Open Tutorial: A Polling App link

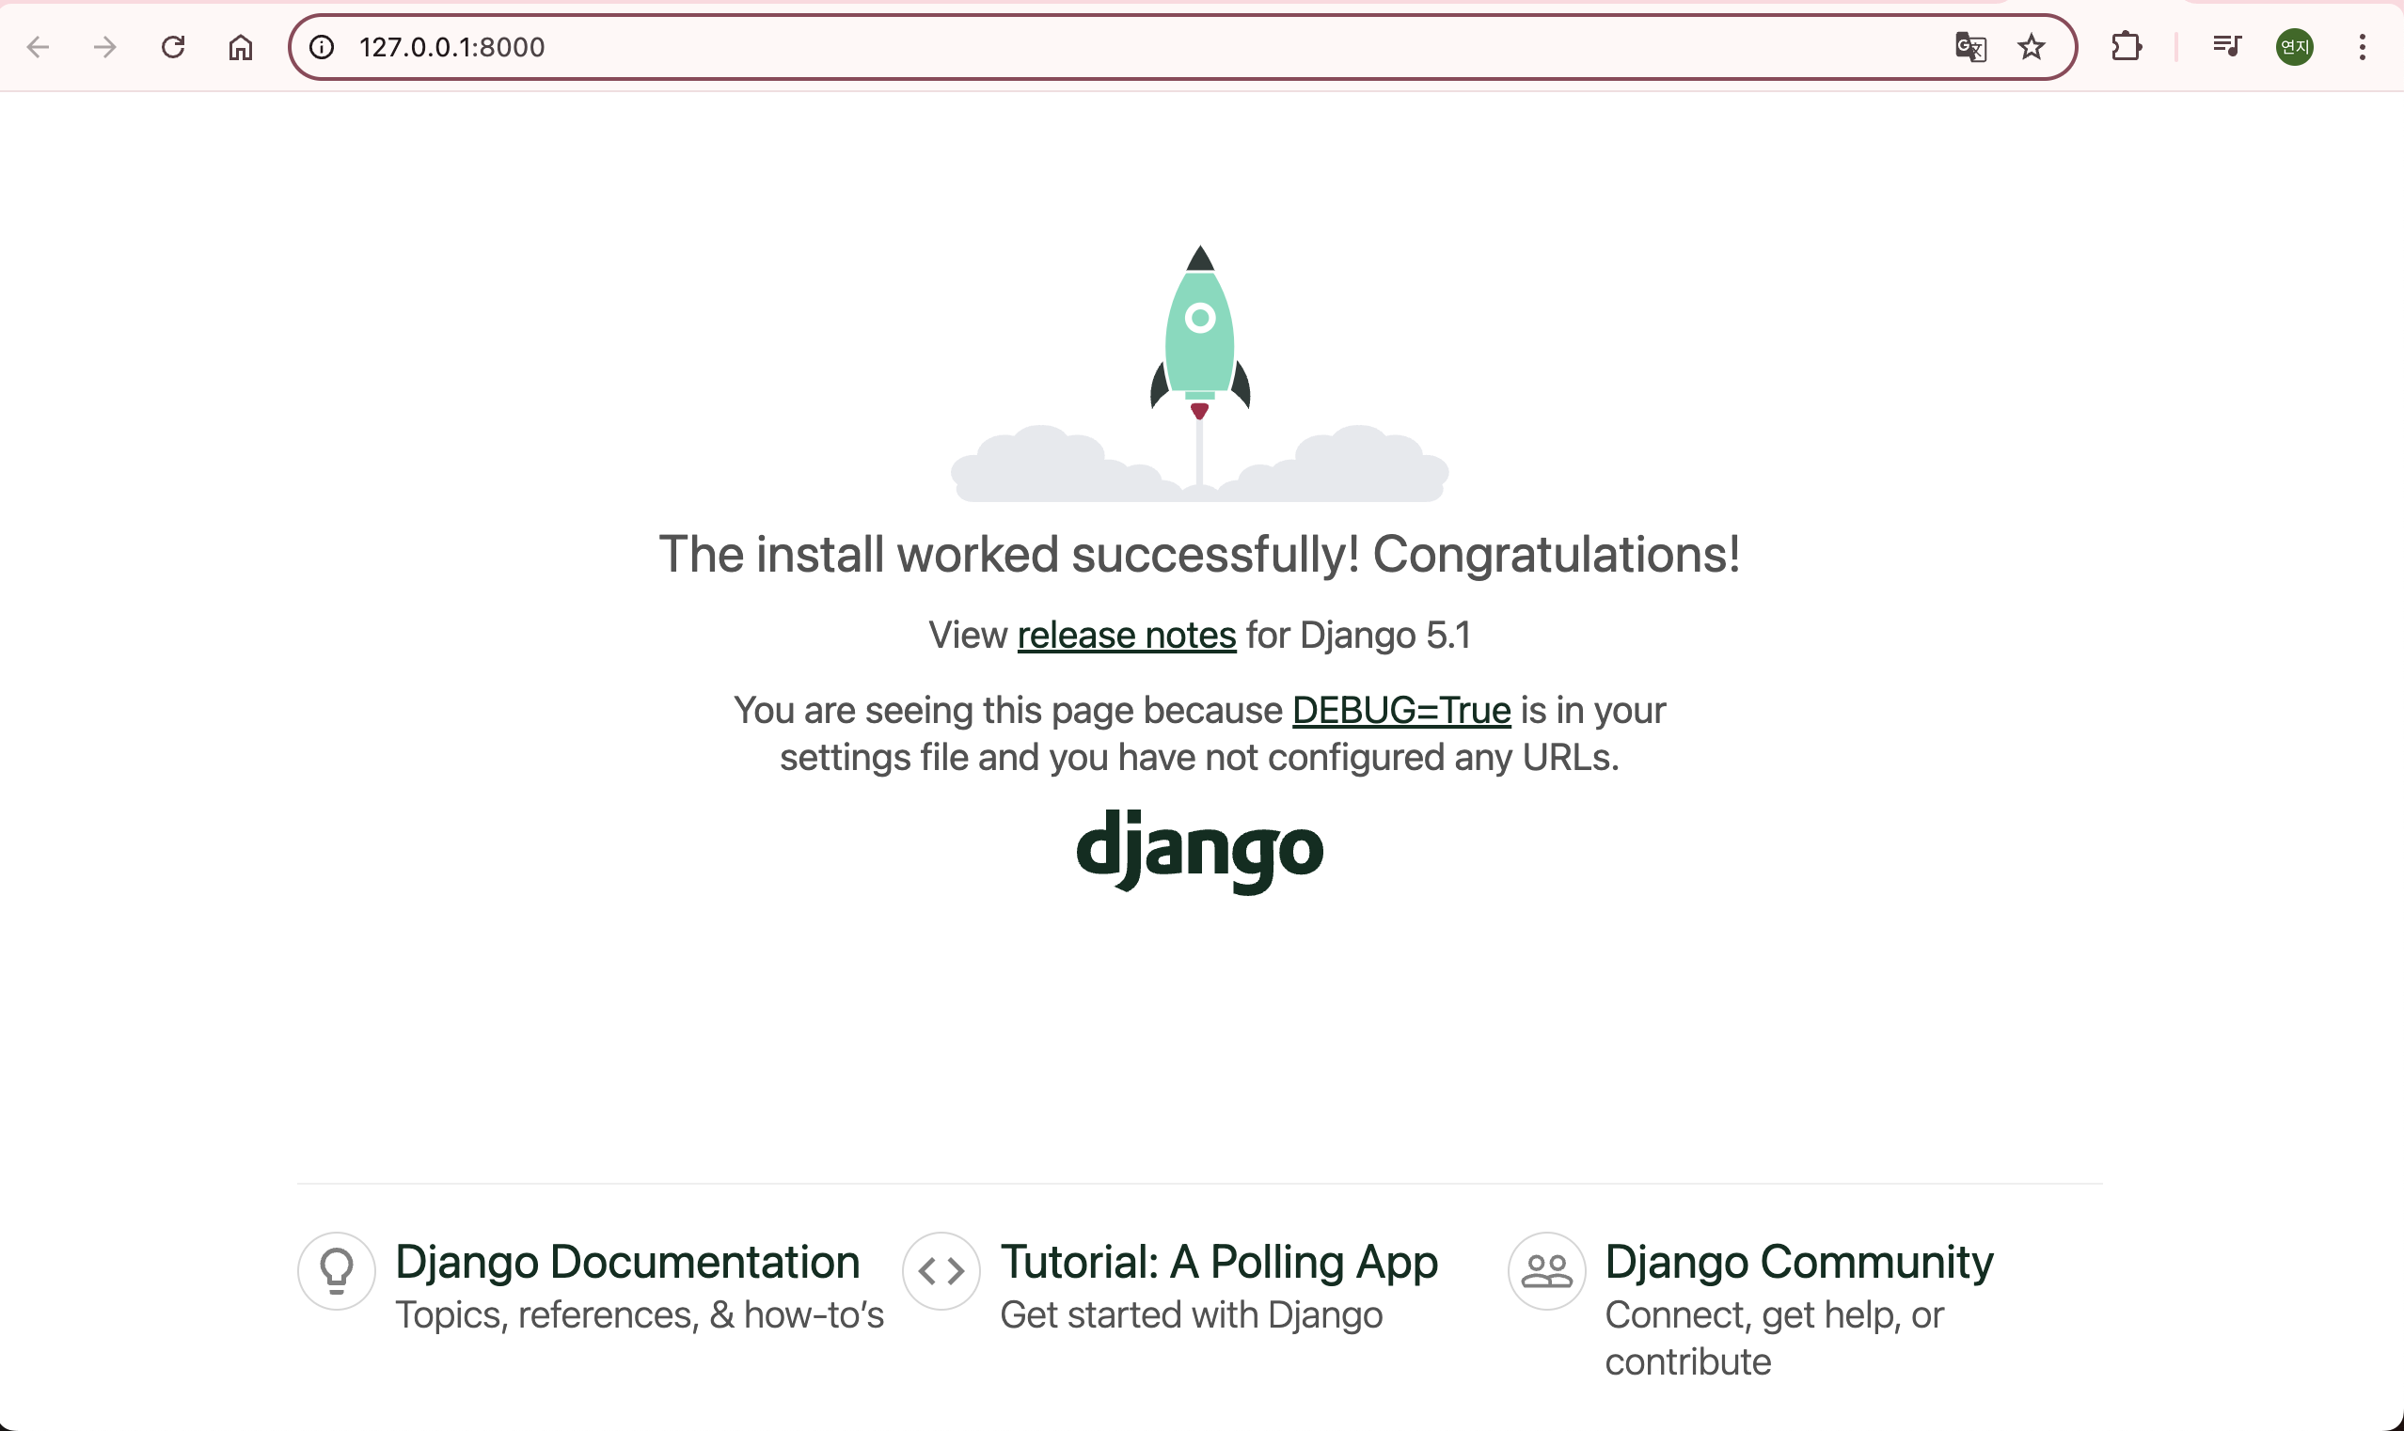coord(1218,1263)
